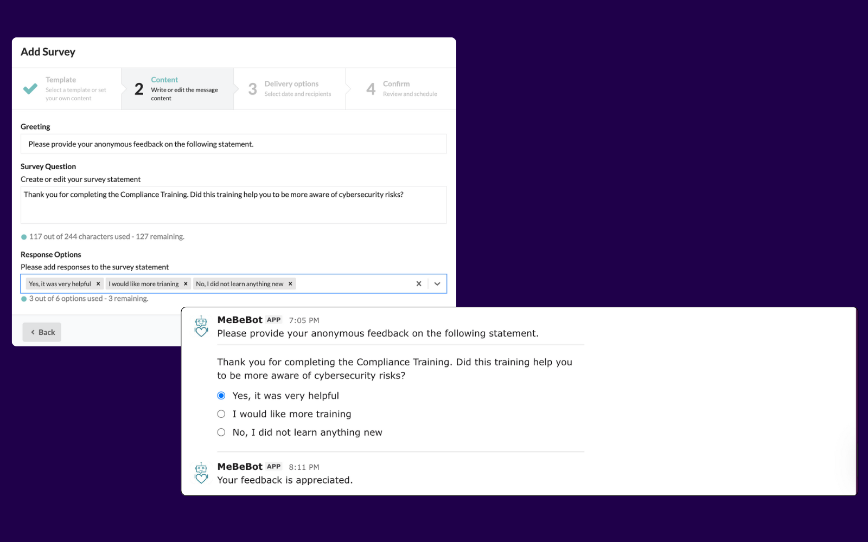Click the '117 out of 244 characters used' counter
The width and height of the screenshot is (868, 542).
point(107,237)
